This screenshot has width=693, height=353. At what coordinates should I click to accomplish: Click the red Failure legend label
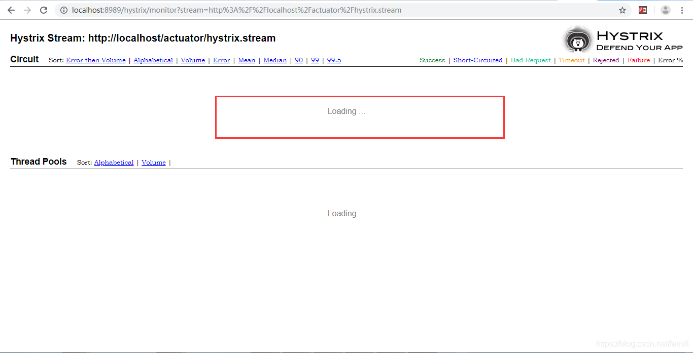click(x=639, y=60)
